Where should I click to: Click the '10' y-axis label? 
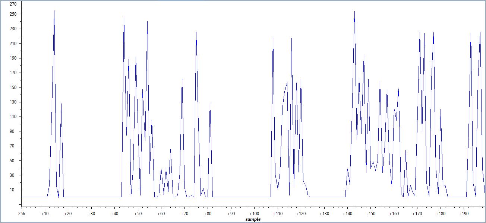[14, 190]
